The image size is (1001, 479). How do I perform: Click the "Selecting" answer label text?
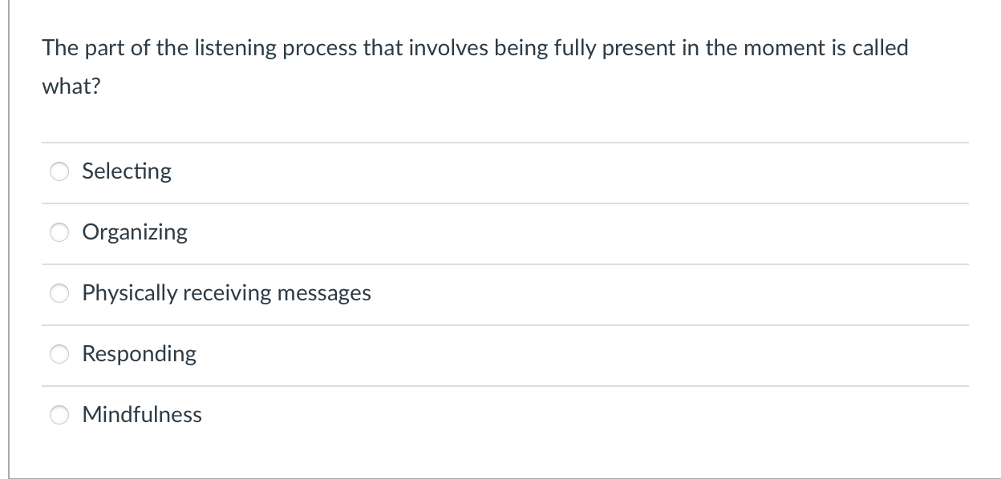pos(127,171)
